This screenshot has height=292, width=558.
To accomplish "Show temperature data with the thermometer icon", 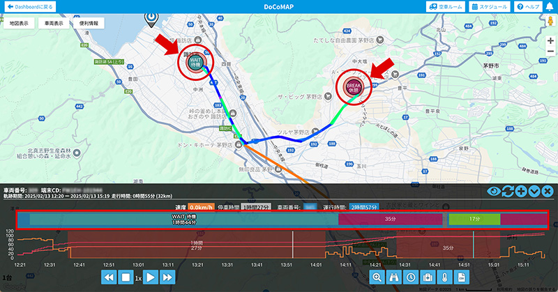I will (444, 277).
